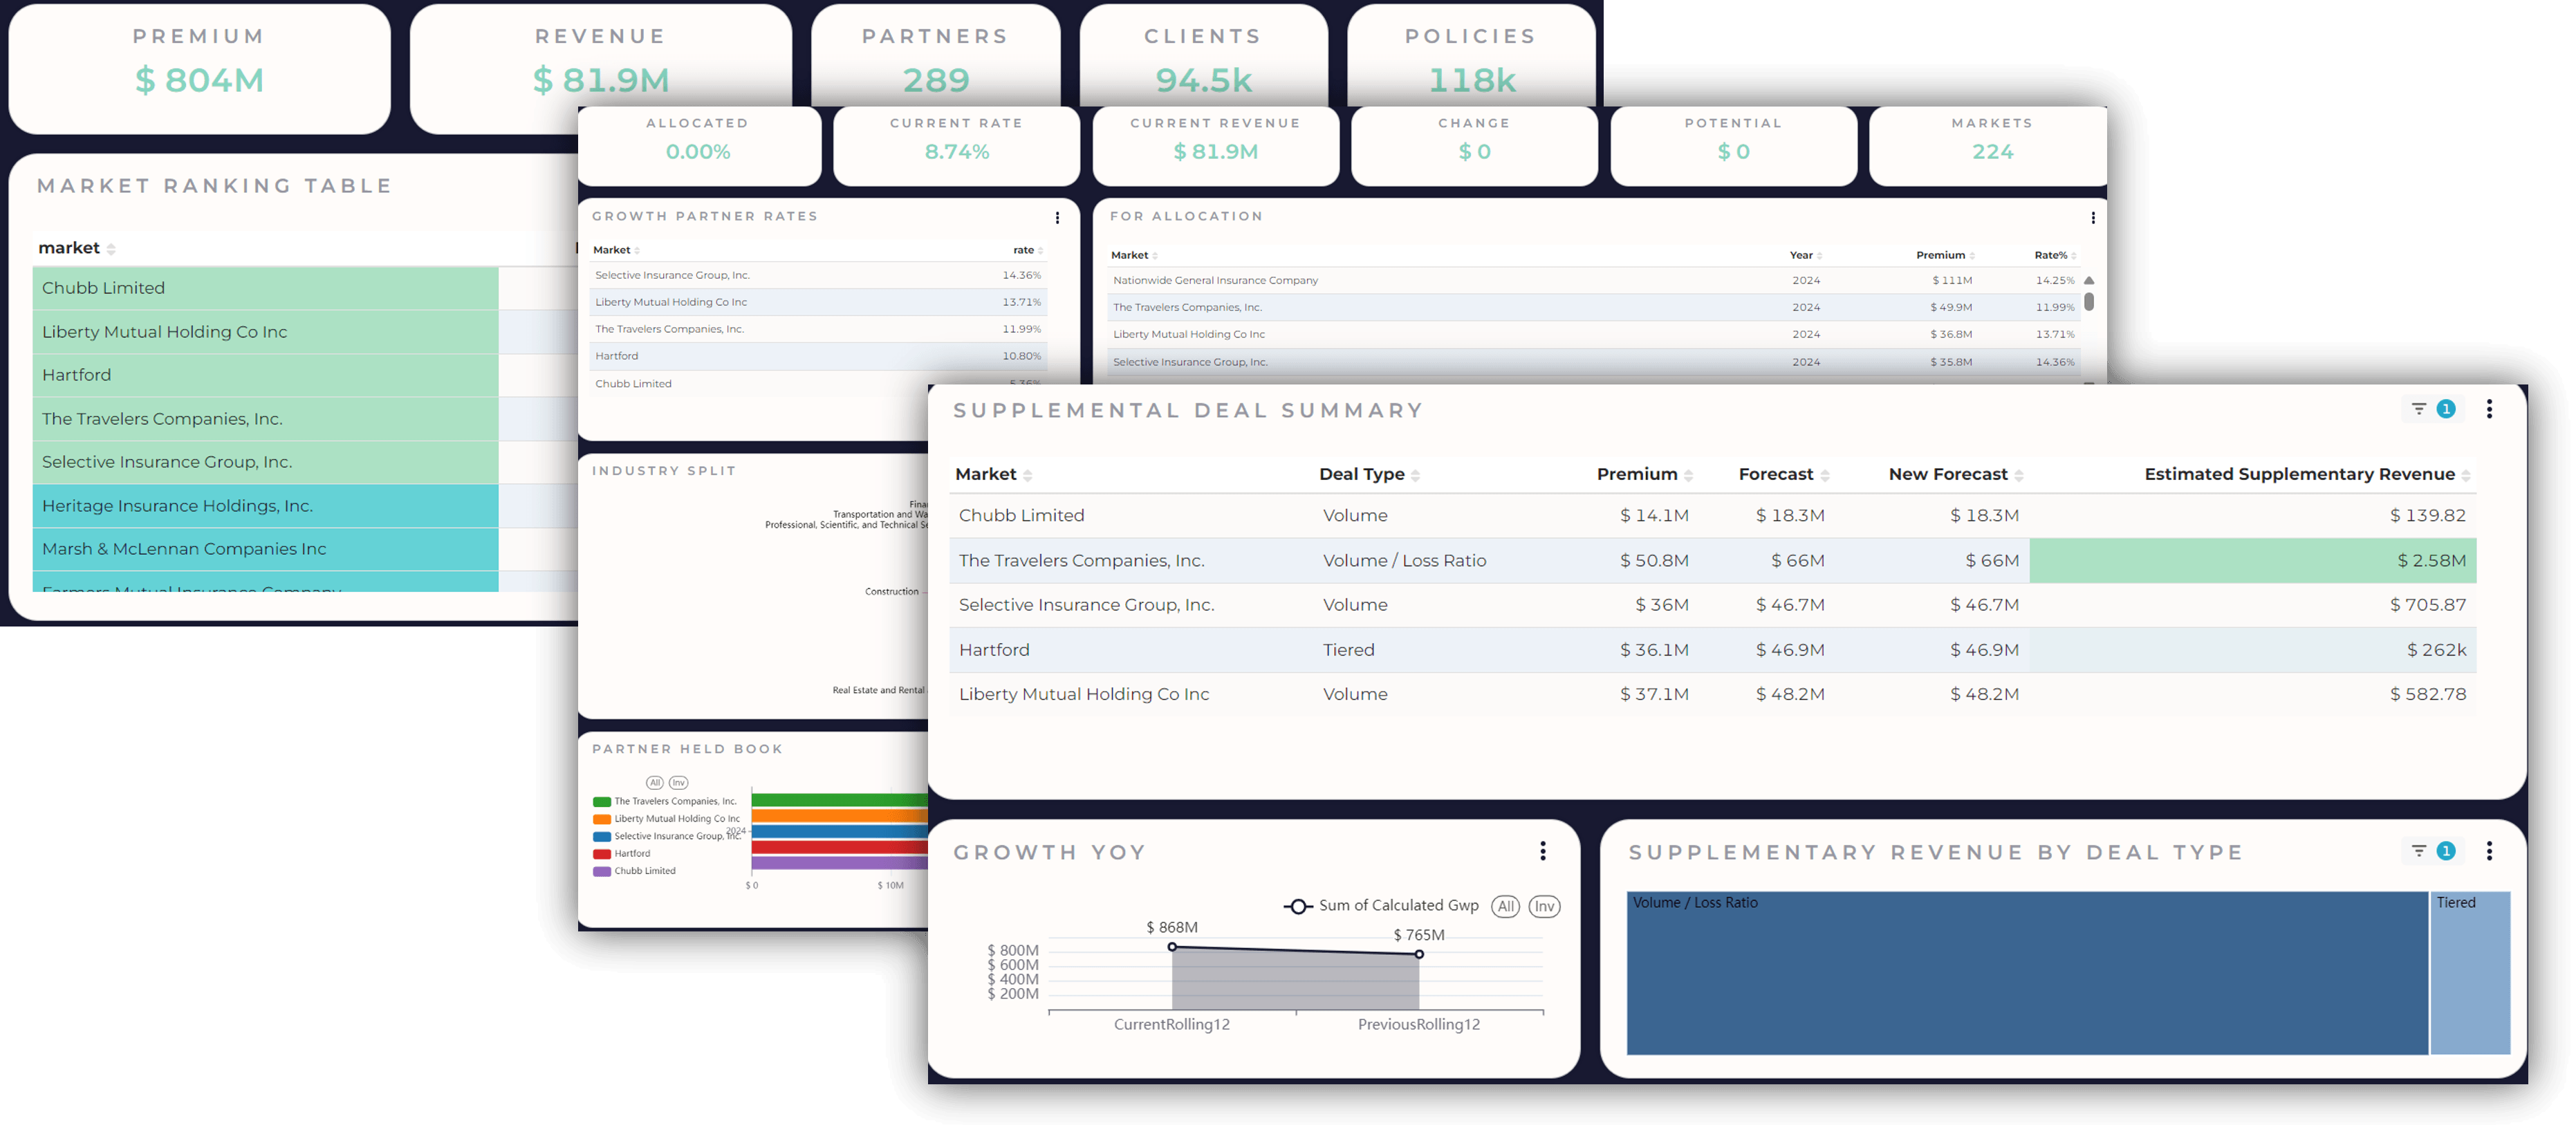Select Chubb Limited in Market Ranking Table

tap(265, 288)
